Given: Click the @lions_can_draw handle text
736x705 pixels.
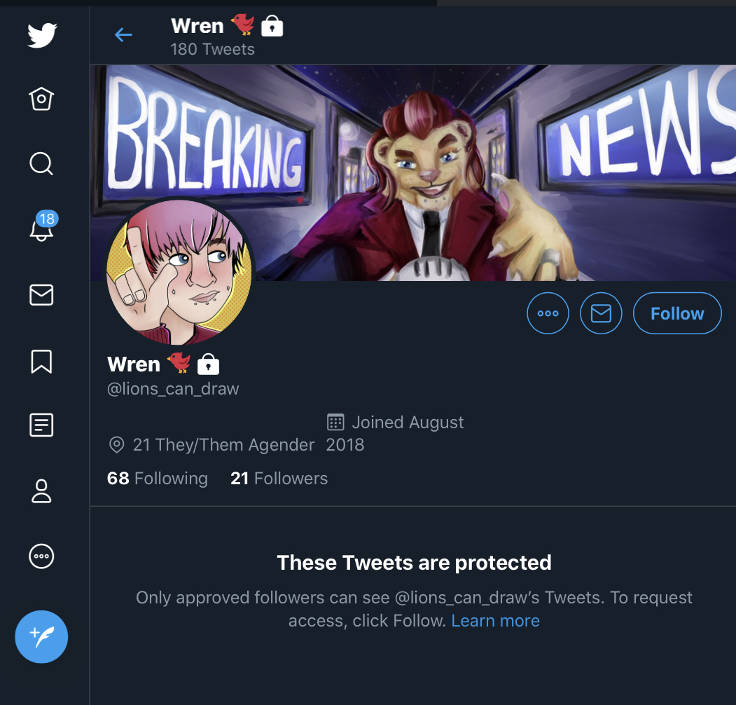Looking at the screenshot, I should click(173, 389).
